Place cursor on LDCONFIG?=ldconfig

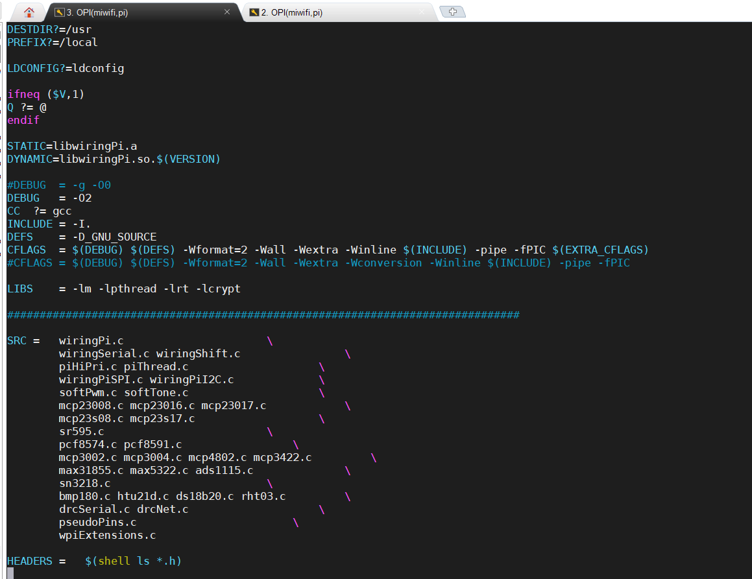(66, 68)
